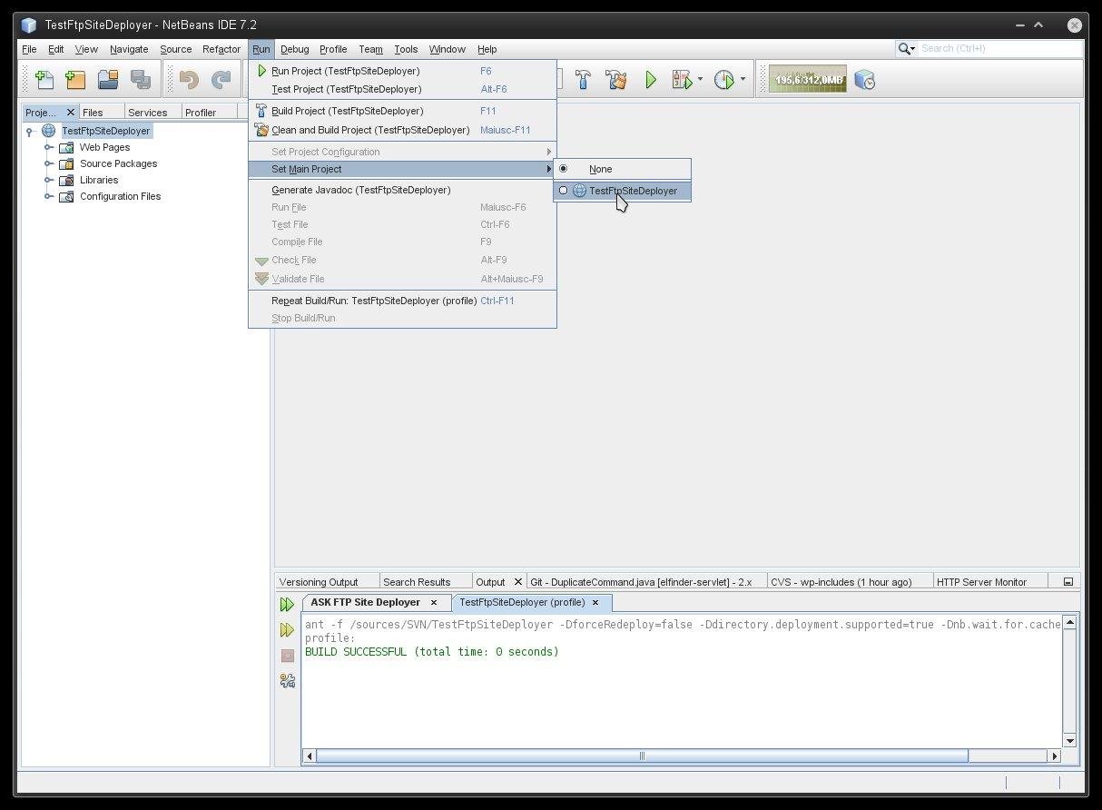The height and width of the screenshot is (810, 1102).
Task: Trigger garbage collection via memory meter icon
Action: pyautogui.click(x=806, y=79)
